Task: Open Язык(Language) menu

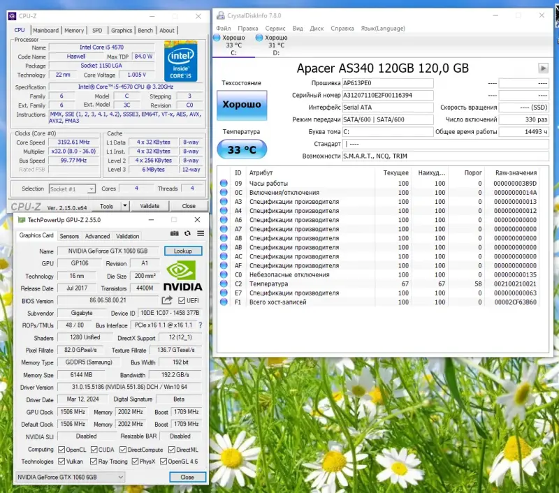Action: point(383,28)
